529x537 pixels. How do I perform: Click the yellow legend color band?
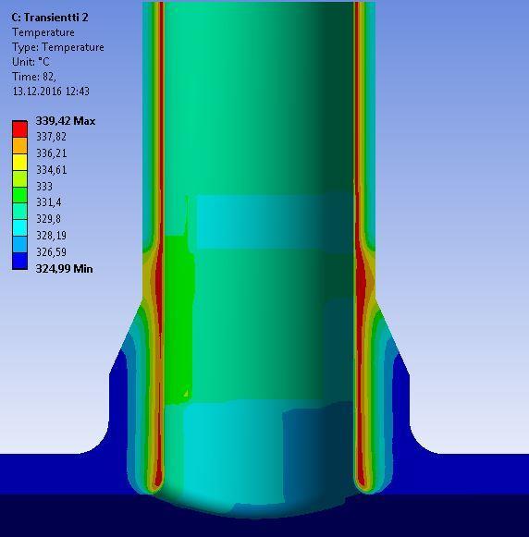tap(19, 163)
